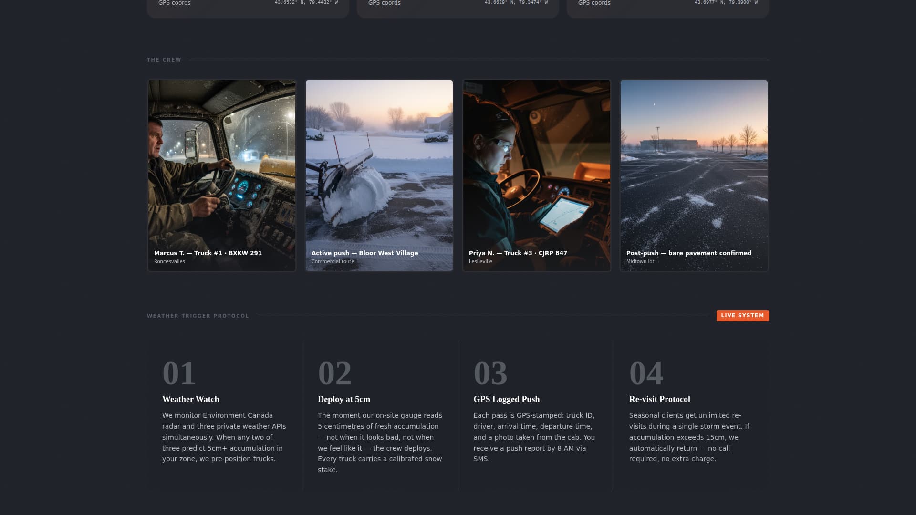Select Priya N. Truck #3 crew card
The height and width of the screenshot is (515, 916).
point(536,175)
